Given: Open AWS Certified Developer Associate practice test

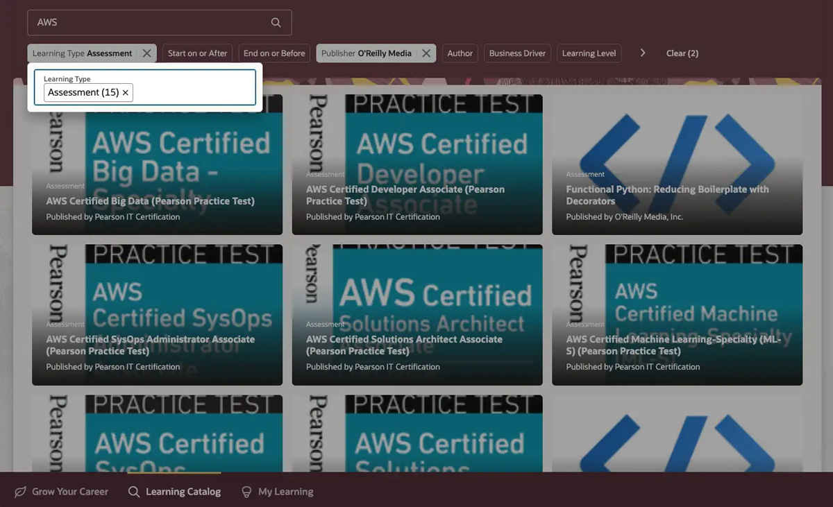Looking at the screenshot, I should (405, 195).
